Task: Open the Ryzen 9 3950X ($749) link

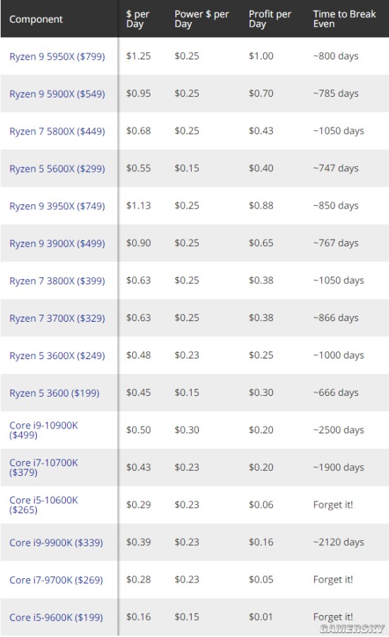Action: tap(57, 206)
